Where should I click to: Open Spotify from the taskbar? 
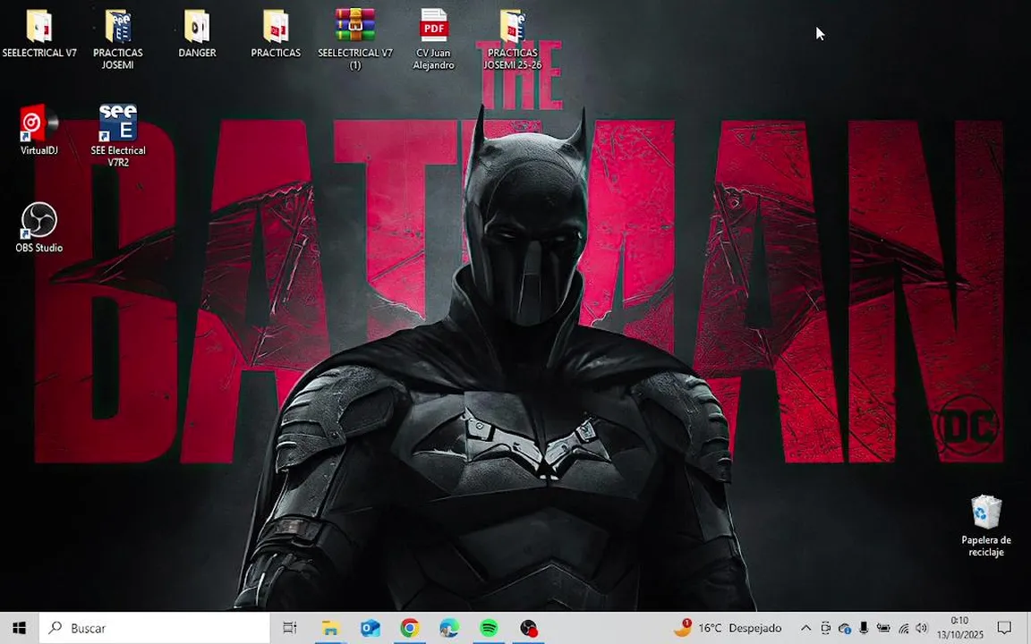[x=489, y=628]
